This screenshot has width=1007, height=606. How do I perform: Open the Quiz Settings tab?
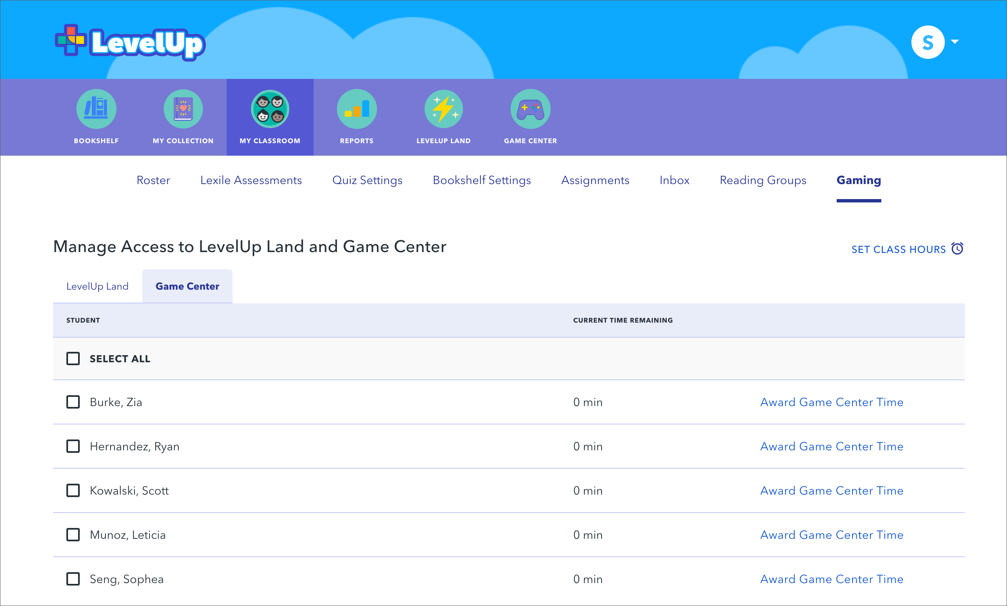(367, 180)
